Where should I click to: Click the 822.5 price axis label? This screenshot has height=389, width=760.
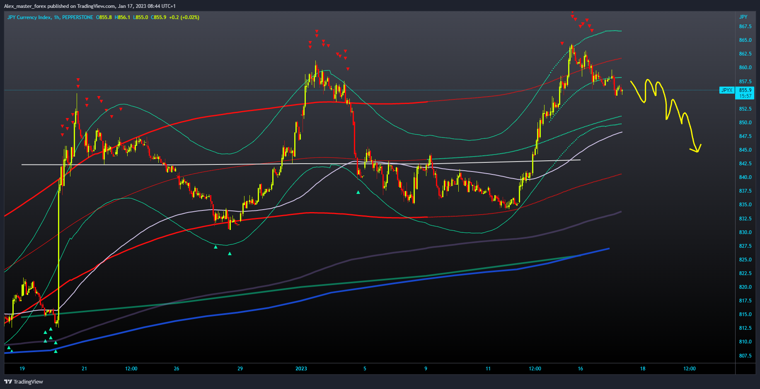[x=745, y=273]
